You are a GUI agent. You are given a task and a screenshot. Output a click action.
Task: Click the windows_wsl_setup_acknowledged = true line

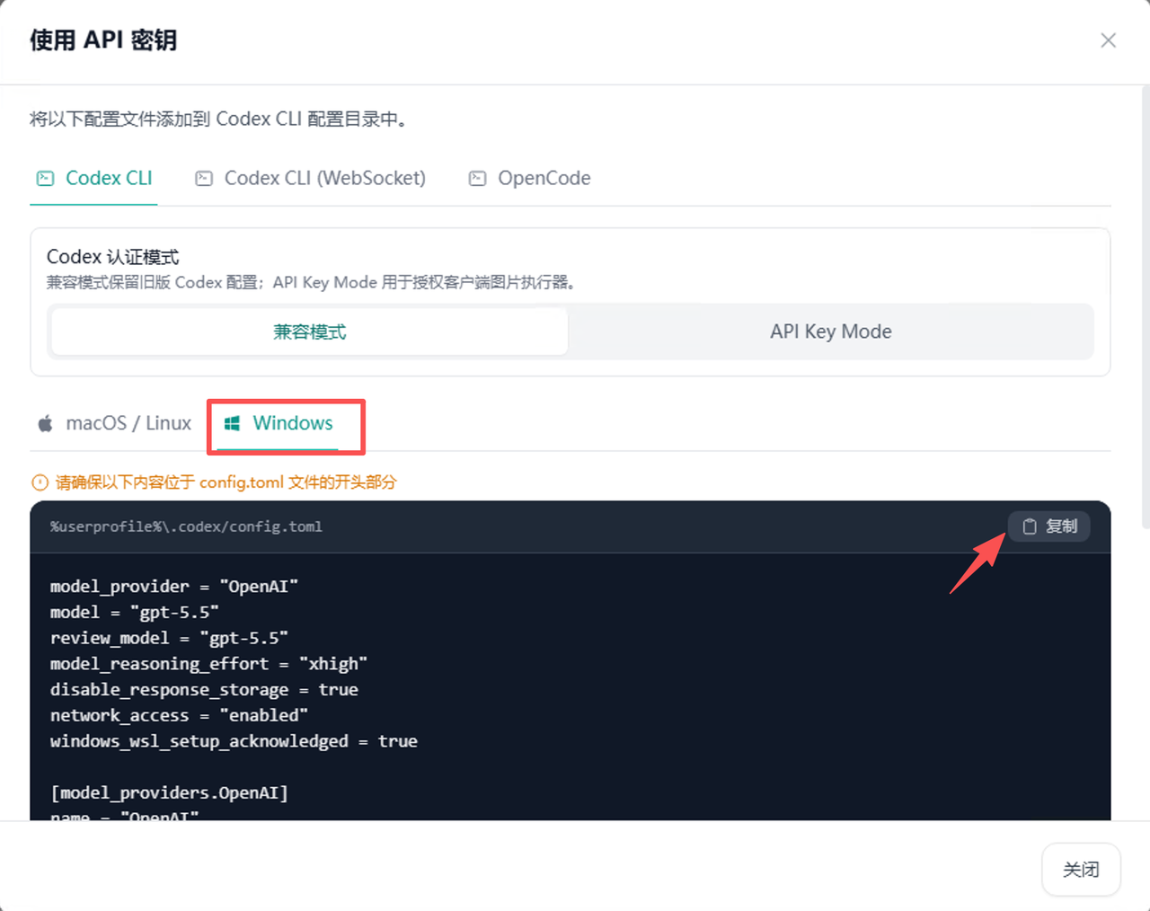pos(234,741)
